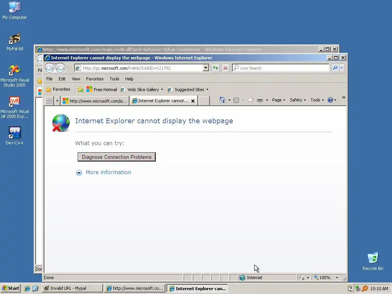The image size is (392, 294).
Task: Click the red Stop loading icon
Action: tap(225, 68)
